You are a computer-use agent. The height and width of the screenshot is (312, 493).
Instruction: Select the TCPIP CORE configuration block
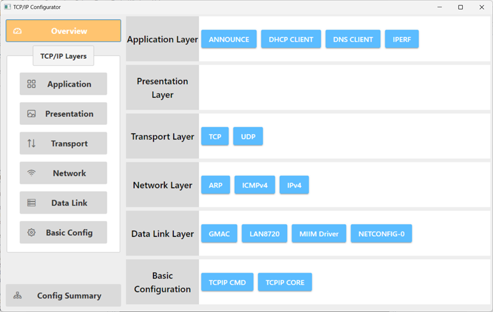point(285,282)
